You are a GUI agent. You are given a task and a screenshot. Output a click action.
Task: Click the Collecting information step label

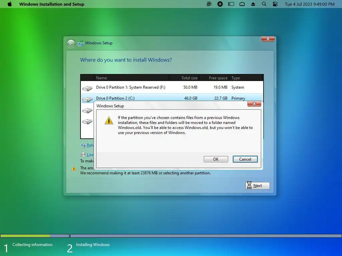[x=32, y=245]
